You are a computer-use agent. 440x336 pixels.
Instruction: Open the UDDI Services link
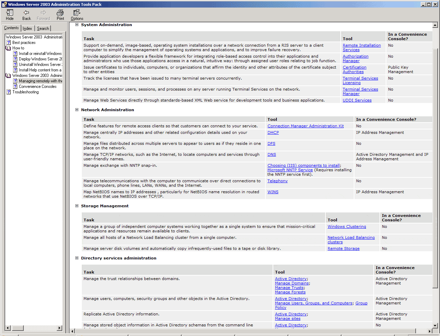tap(357, 100)
